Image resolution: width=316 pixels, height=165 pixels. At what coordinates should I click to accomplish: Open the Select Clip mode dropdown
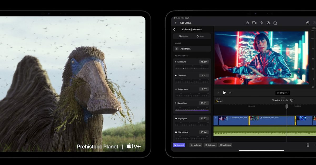(x=220, y=101)
